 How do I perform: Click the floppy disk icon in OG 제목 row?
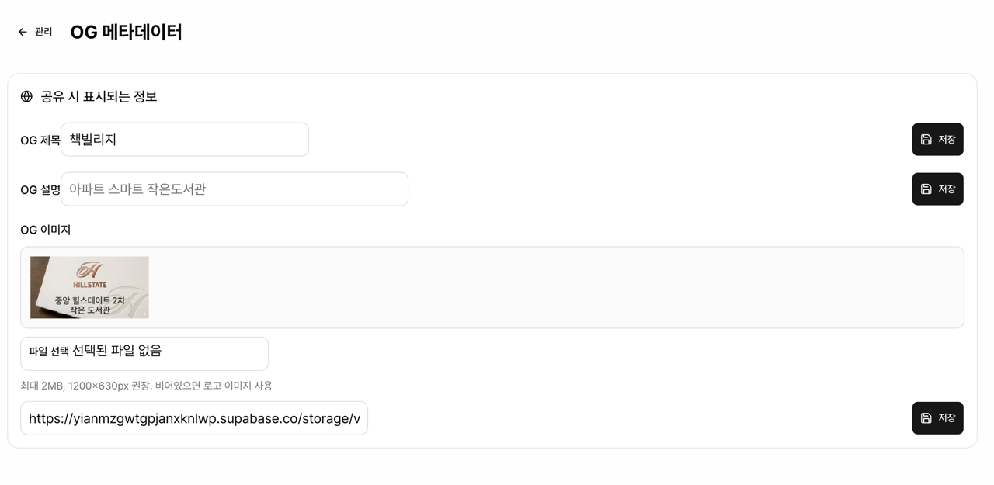926,140
